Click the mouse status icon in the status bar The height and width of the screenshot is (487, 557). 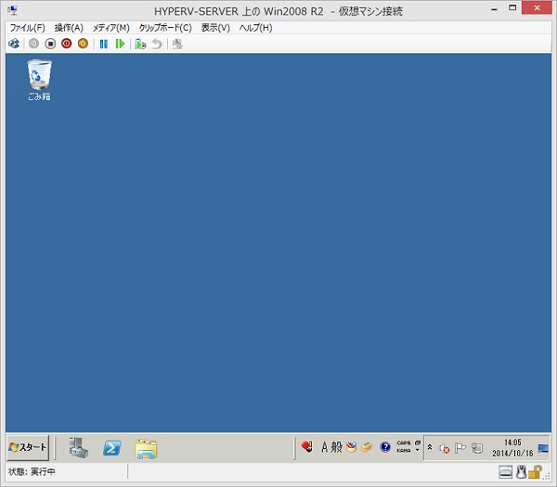coord(521,472)
